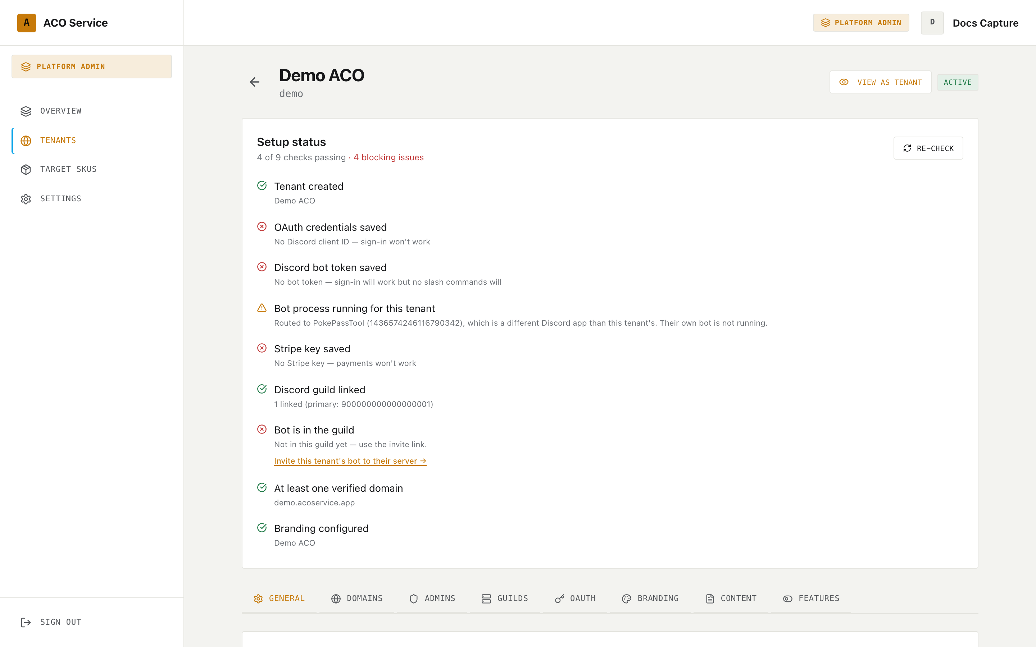Go to the OAuth tab
The image size is (1036, 647).
tap(575, 598)
